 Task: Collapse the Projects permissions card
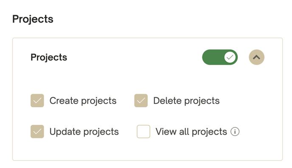click(256, 57)
